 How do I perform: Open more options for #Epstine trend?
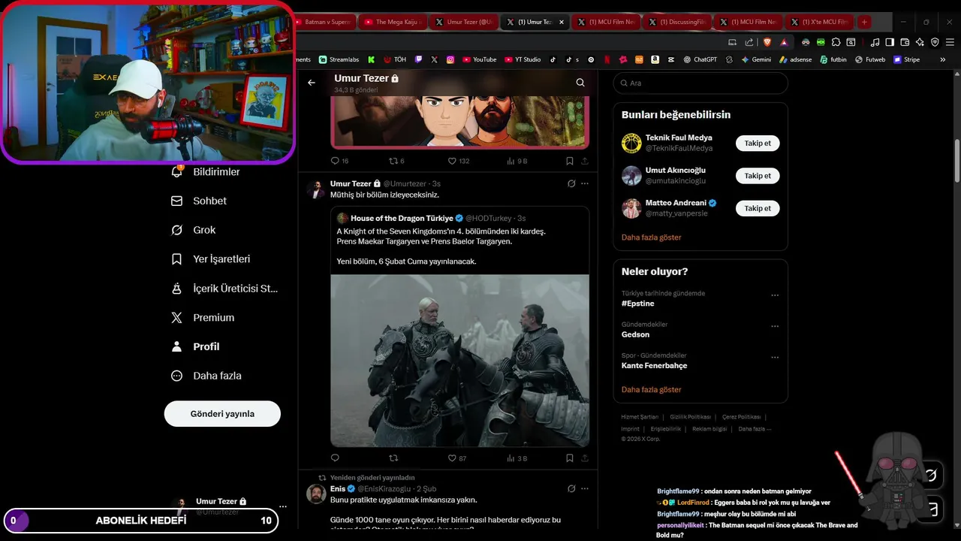(775, 295)
